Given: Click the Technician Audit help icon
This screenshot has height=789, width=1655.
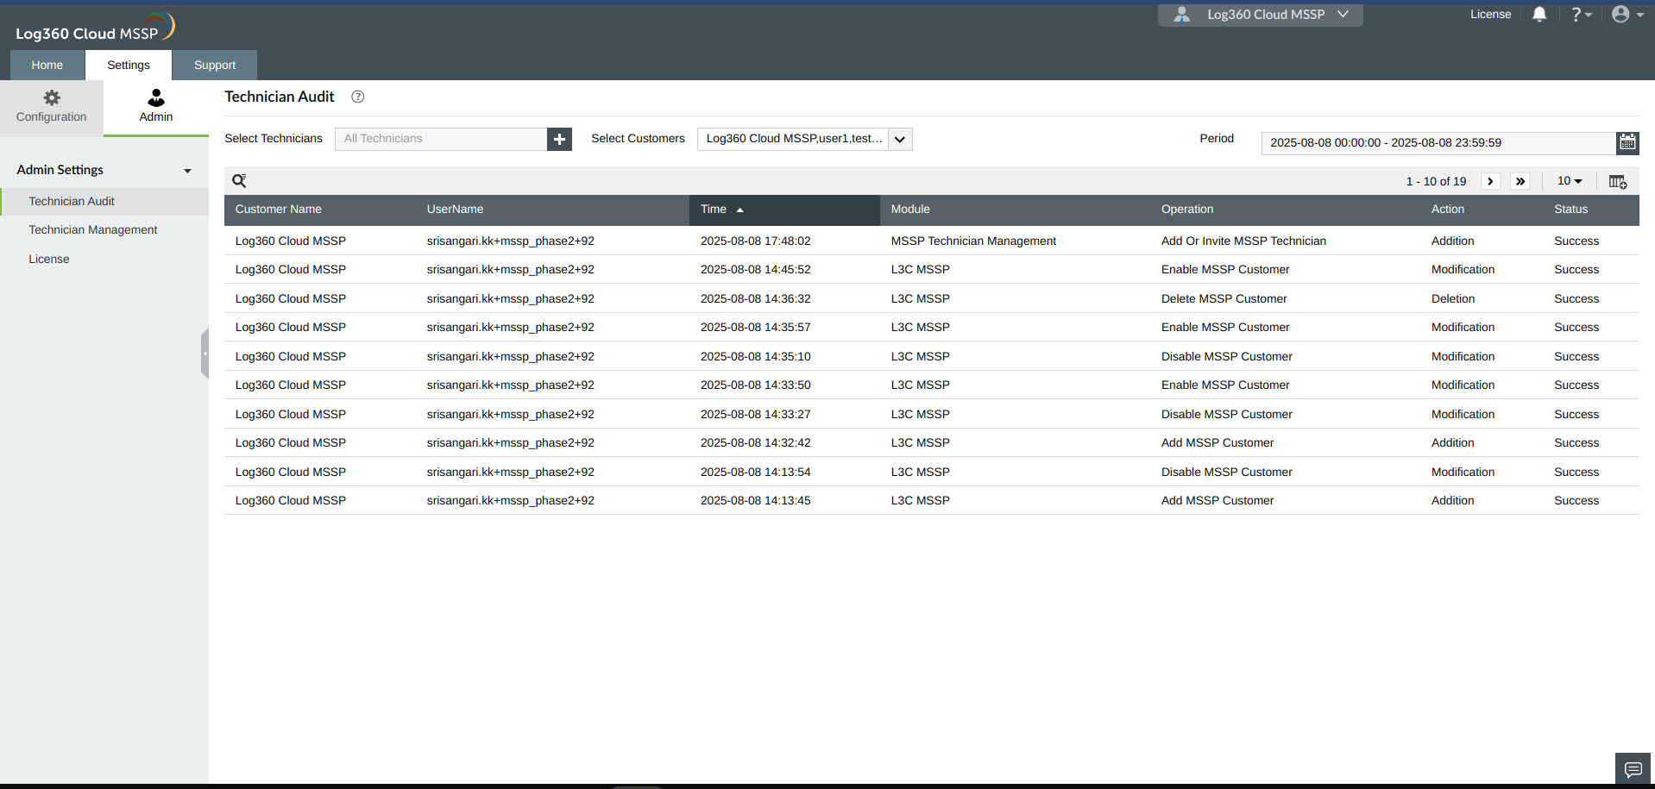Looking at the screenshot, I should (357, 97).
